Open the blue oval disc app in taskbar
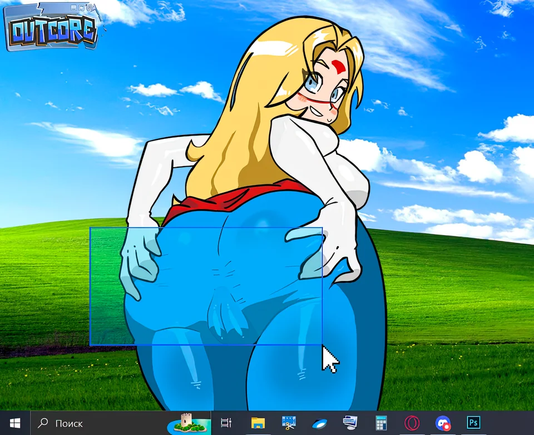This screenshot has width=534, height=435. [319, 423]
